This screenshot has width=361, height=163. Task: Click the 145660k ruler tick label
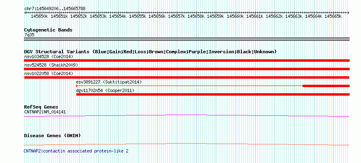pos(235,17)
